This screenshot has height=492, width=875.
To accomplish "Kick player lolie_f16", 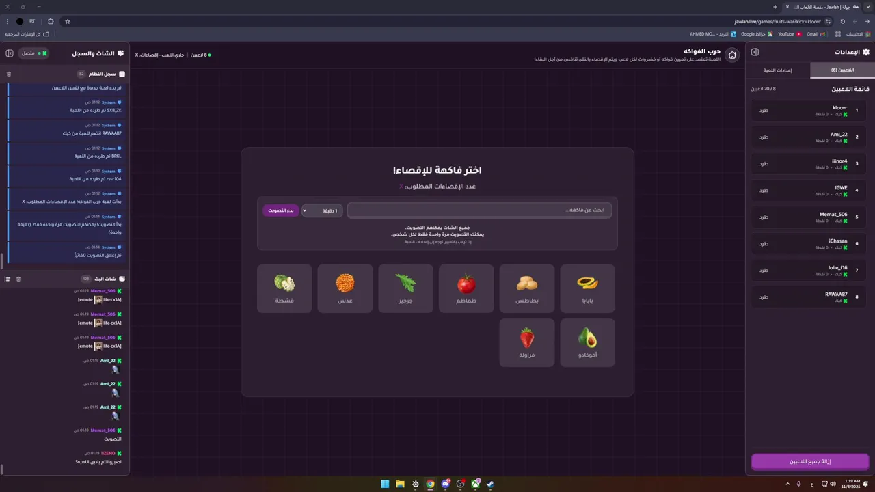I will (x=764, y=270).
